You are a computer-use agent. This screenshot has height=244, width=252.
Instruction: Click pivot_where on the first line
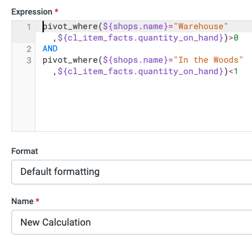pyautogui.click(x=70, y=27)
